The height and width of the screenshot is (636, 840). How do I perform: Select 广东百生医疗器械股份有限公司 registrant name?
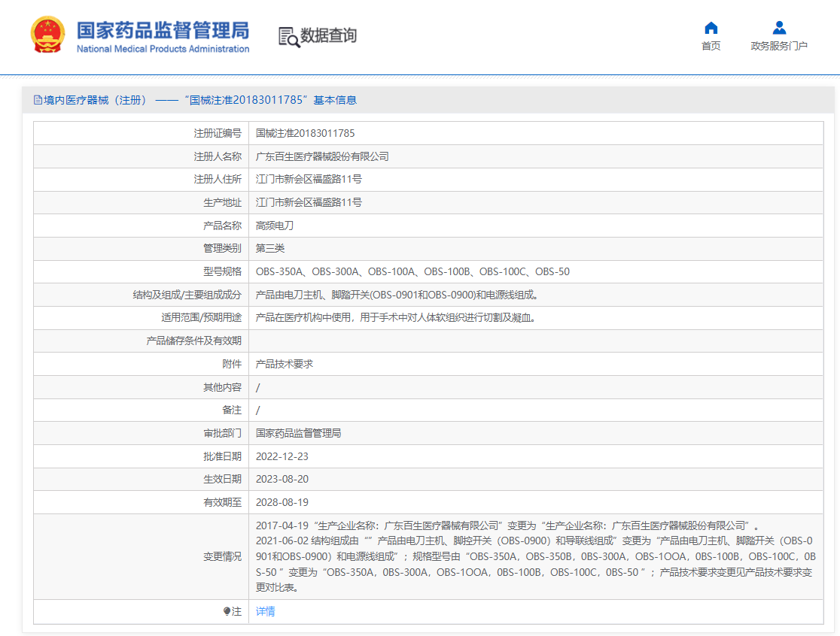(x=322, y=156)
